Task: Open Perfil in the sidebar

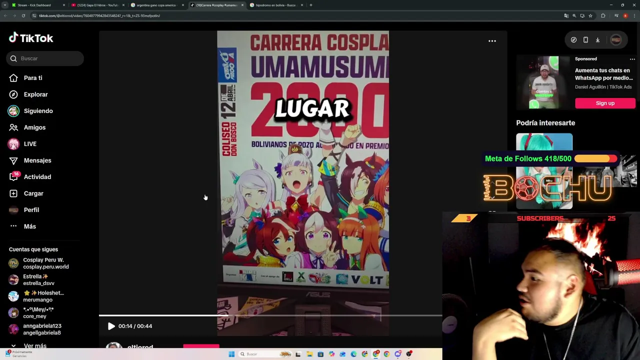Action: tap(31, 210)
